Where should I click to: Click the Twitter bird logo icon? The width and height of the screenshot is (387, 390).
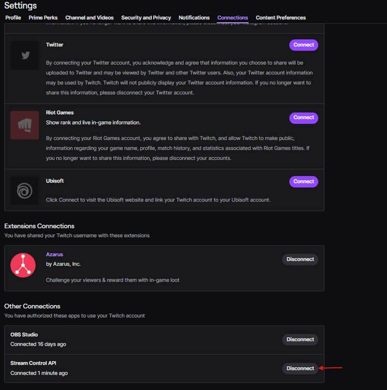[25, 55]
